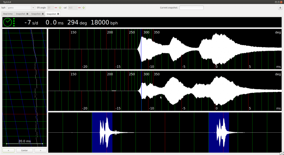Viewport: 284px width, 155px height.
Task: Maximize the Tg window
Action: coord(279,2)
